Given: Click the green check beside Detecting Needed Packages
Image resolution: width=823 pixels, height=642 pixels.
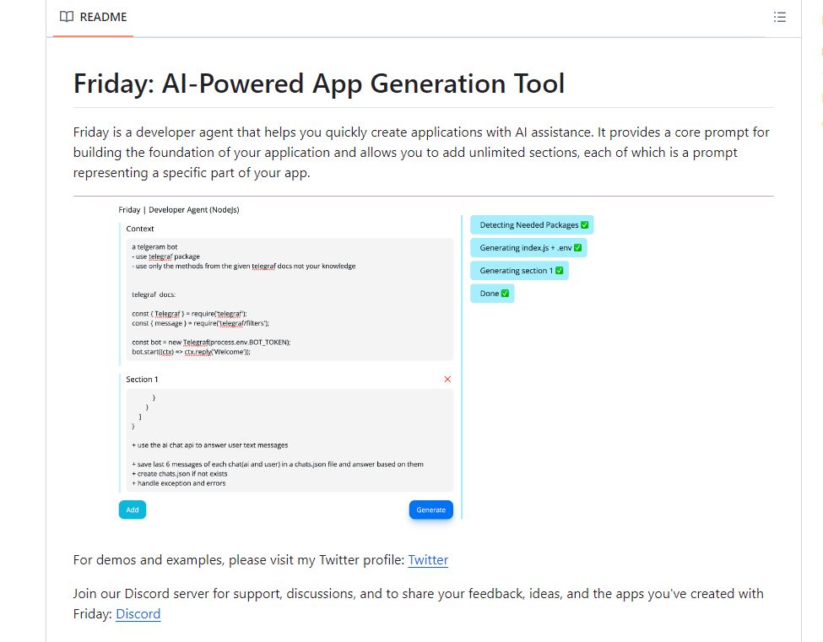Looking at the screenshot, I should (585, 225).
